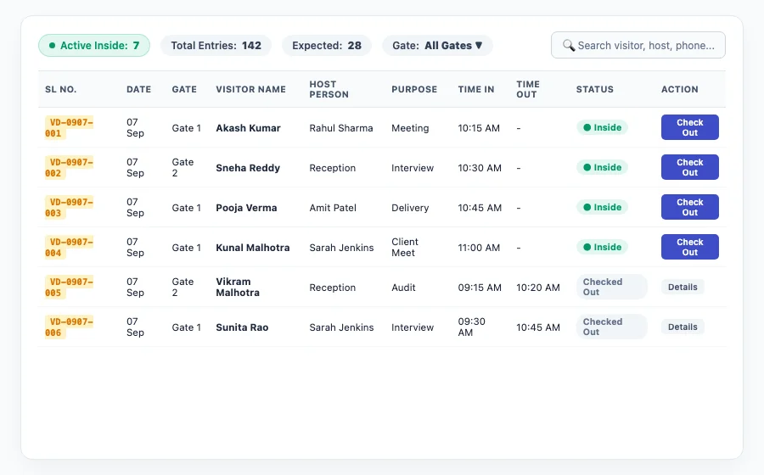Click visitor name Pooja Verma

click(x=246, y=208)
